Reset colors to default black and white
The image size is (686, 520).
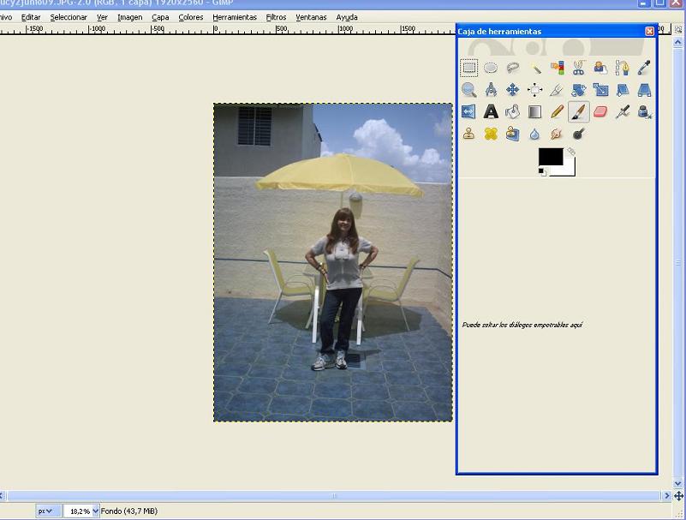tap(542, 172)
